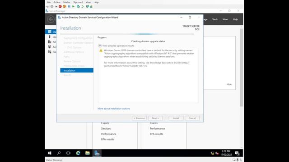289x162 pixels.
Task: Click the Revert checkpoint icon
Action: click(82, 6)
